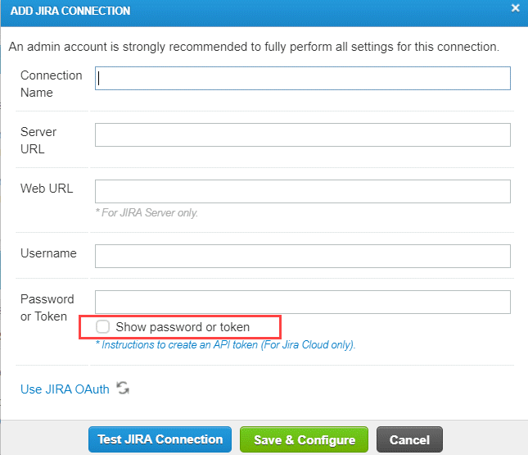The width and height of the screenshot is (528, 455).
Task: Click the Username label
Action: pos(48,253)
